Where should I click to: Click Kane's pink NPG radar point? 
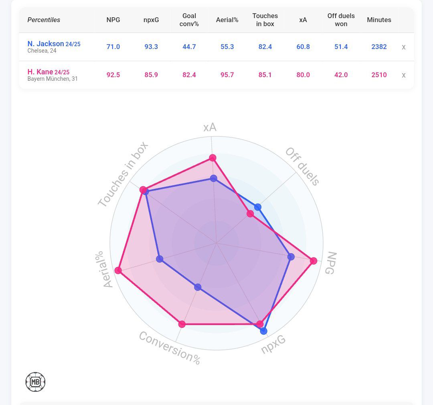314,261
